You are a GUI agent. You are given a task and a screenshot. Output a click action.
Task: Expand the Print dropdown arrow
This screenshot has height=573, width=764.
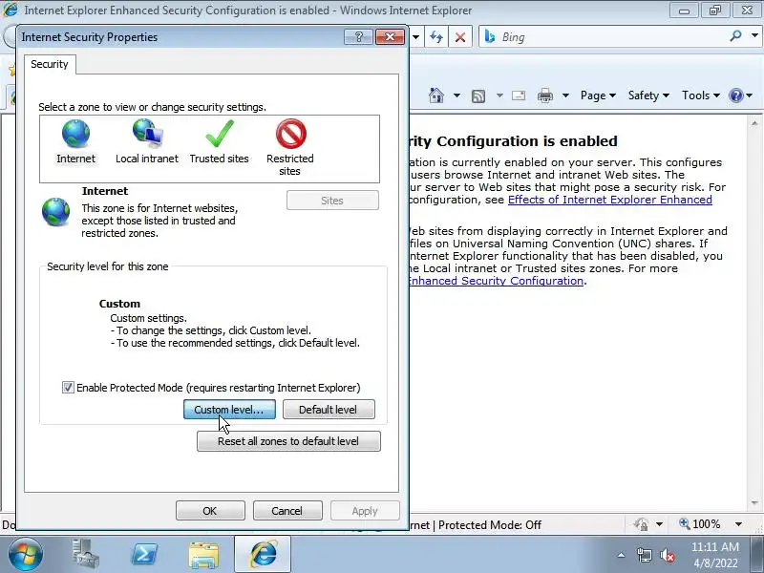pos(565,95)
